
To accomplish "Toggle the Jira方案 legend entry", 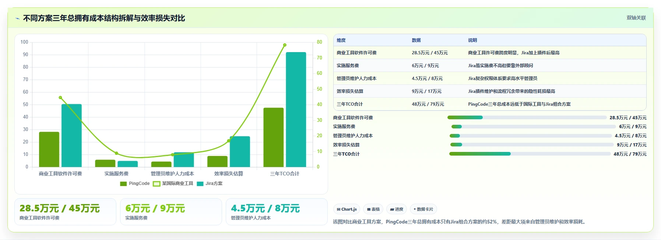I will (210, 183).
